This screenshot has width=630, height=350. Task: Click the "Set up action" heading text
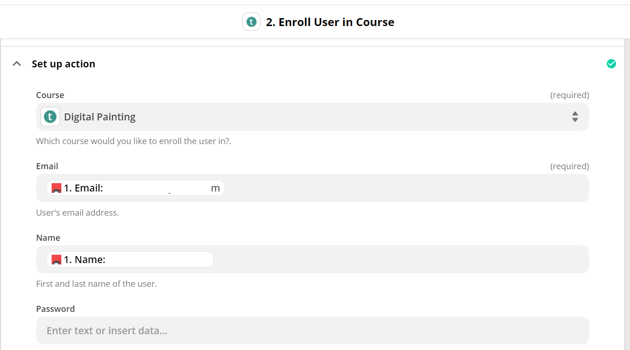coord(63,64)
